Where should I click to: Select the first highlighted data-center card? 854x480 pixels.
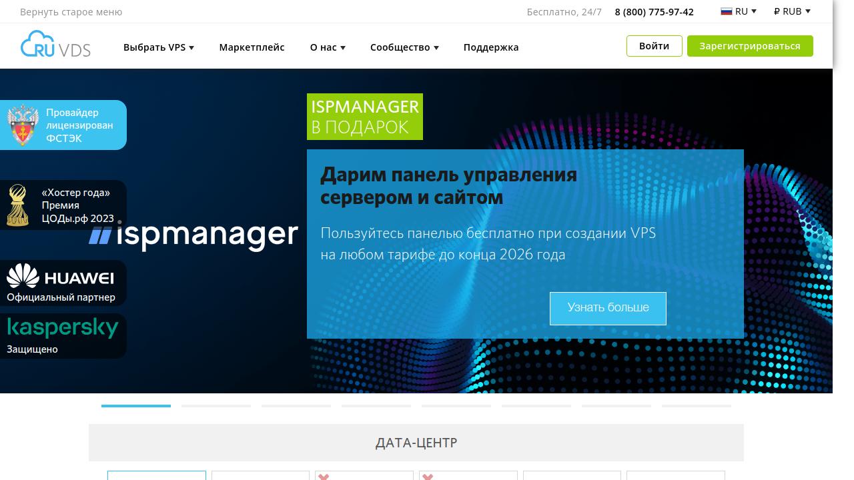(x=157, y=475)
